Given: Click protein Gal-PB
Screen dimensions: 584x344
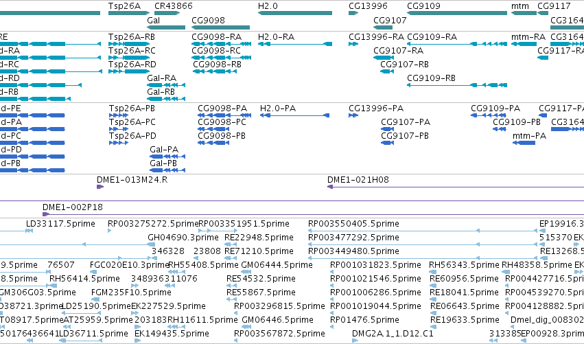Looking at the screenshot, I should click(163, 163).
